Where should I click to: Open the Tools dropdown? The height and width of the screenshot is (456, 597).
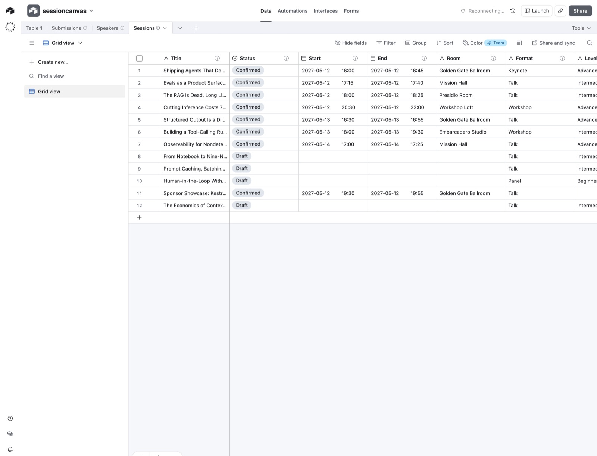pyautogui.click(x=581, y=28)
